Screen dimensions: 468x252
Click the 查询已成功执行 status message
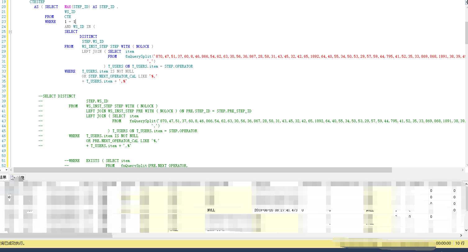point(12,243)
